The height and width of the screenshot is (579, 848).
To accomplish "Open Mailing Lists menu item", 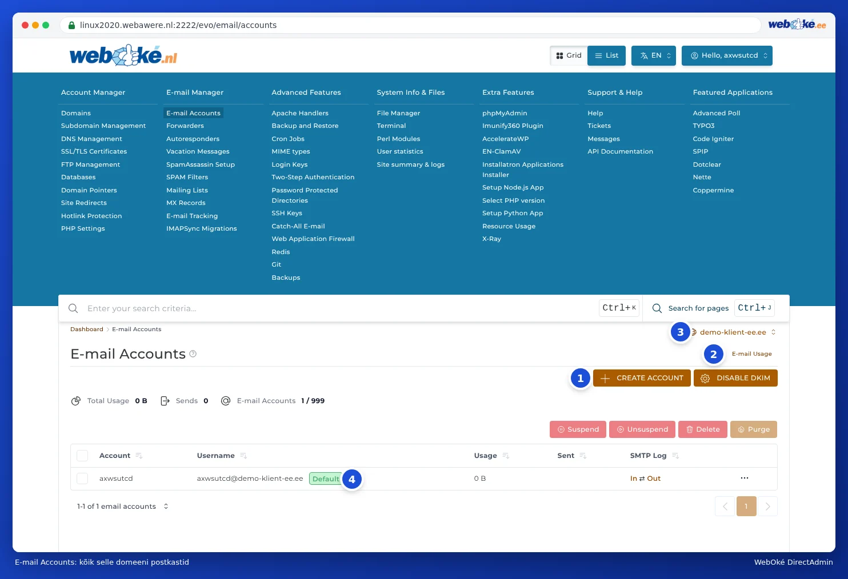I will pos(187,190).
